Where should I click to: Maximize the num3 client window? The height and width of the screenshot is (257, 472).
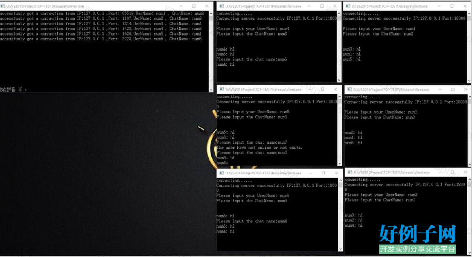point(452,172)
